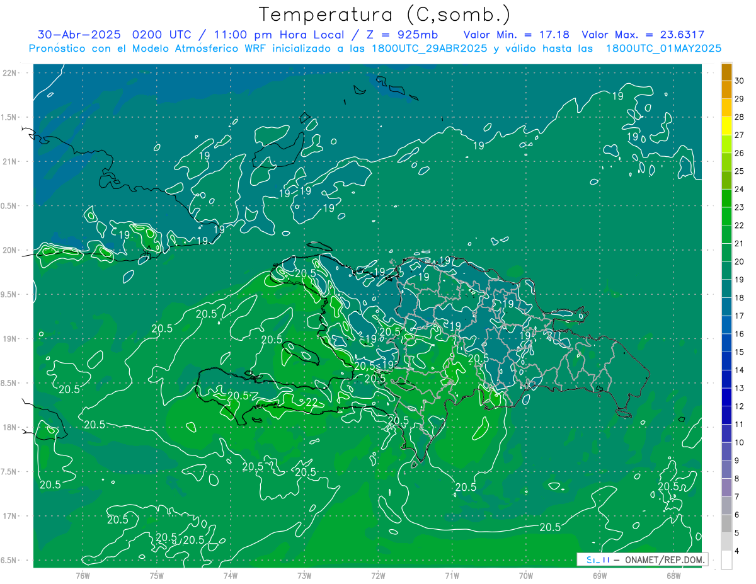Click the '69W' longitude axis label
The height and width of the screenshot is (584, 756).
point(600,576)
